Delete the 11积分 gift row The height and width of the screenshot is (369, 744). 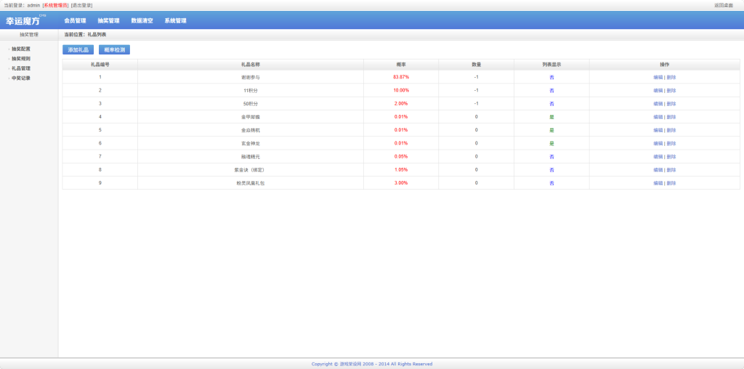[x=671, y=91]
